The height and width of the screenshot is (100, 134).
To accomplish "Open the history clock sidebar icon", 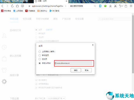I will tap(4, 47).
